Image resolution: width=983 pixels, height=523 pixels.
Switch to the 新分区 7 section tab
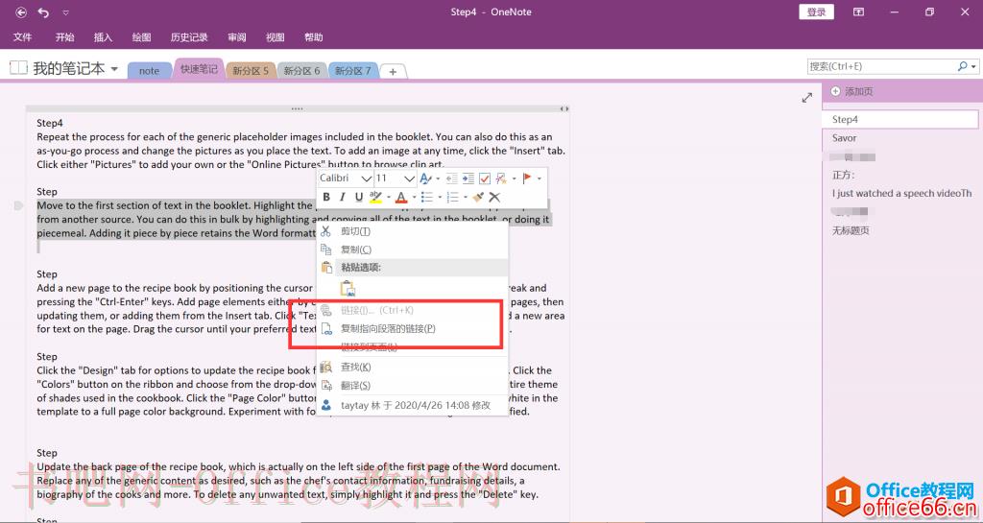352,71
